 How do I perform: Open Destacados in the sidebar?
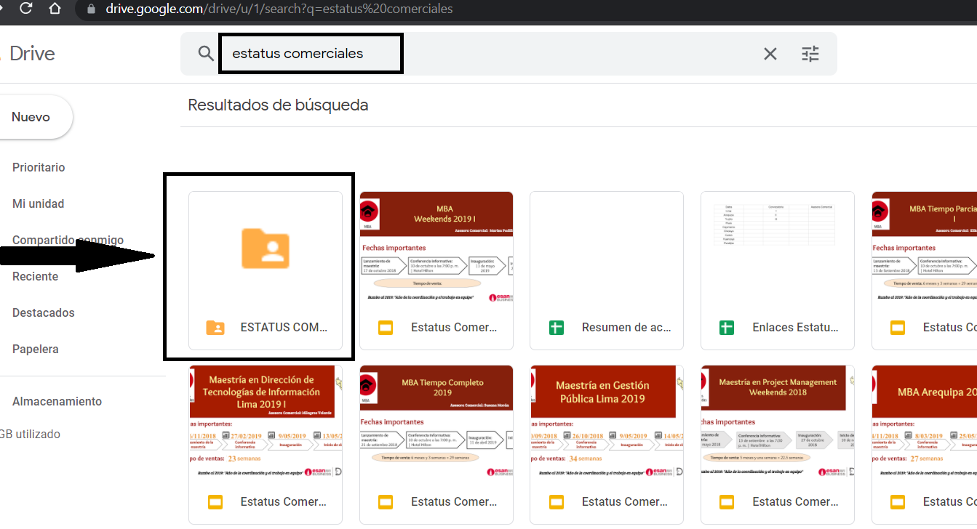point(43,312)
